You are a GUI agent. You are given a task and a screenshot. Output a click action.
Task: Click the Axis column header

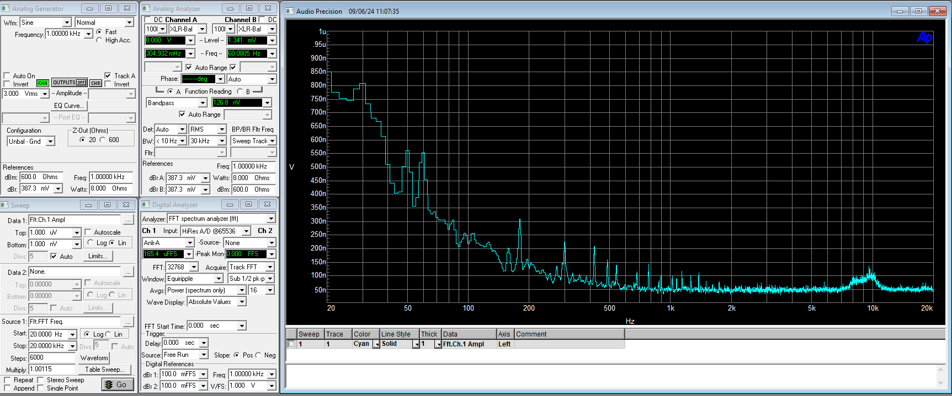505,334
